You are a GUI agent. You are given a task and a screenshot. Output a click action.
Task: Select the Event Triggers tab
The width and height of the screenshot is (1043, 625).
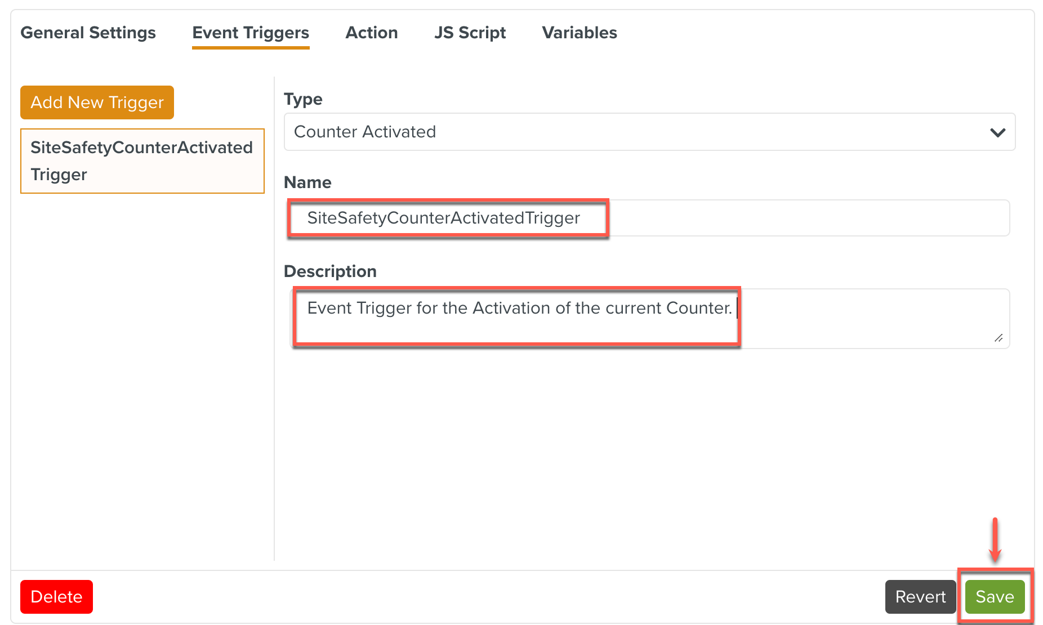[251, 33]
